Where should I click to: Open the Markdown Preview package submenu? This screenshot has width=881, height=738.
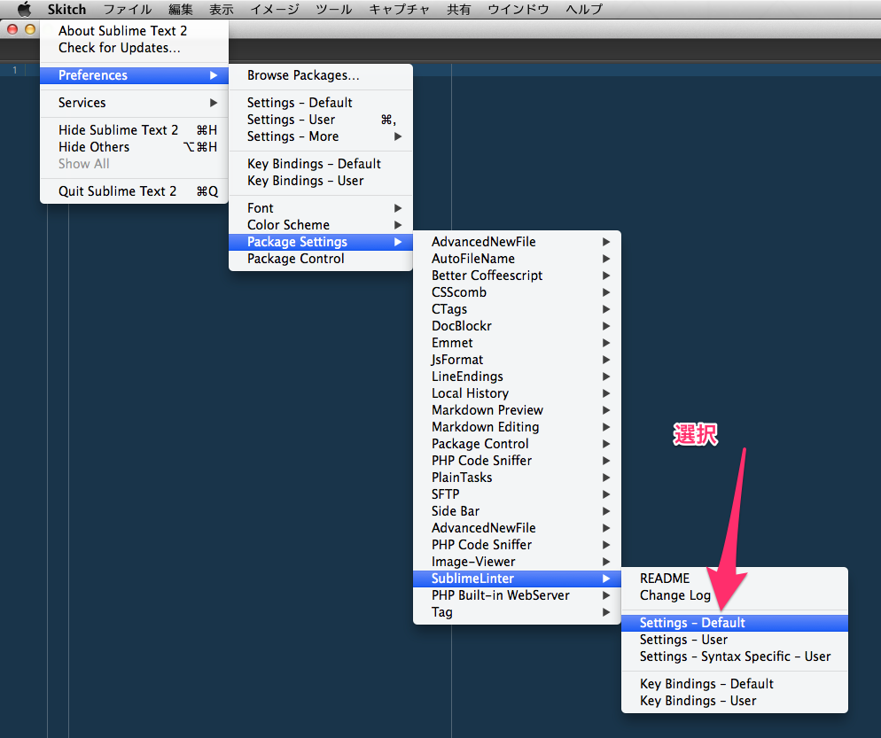click(517, 410)
